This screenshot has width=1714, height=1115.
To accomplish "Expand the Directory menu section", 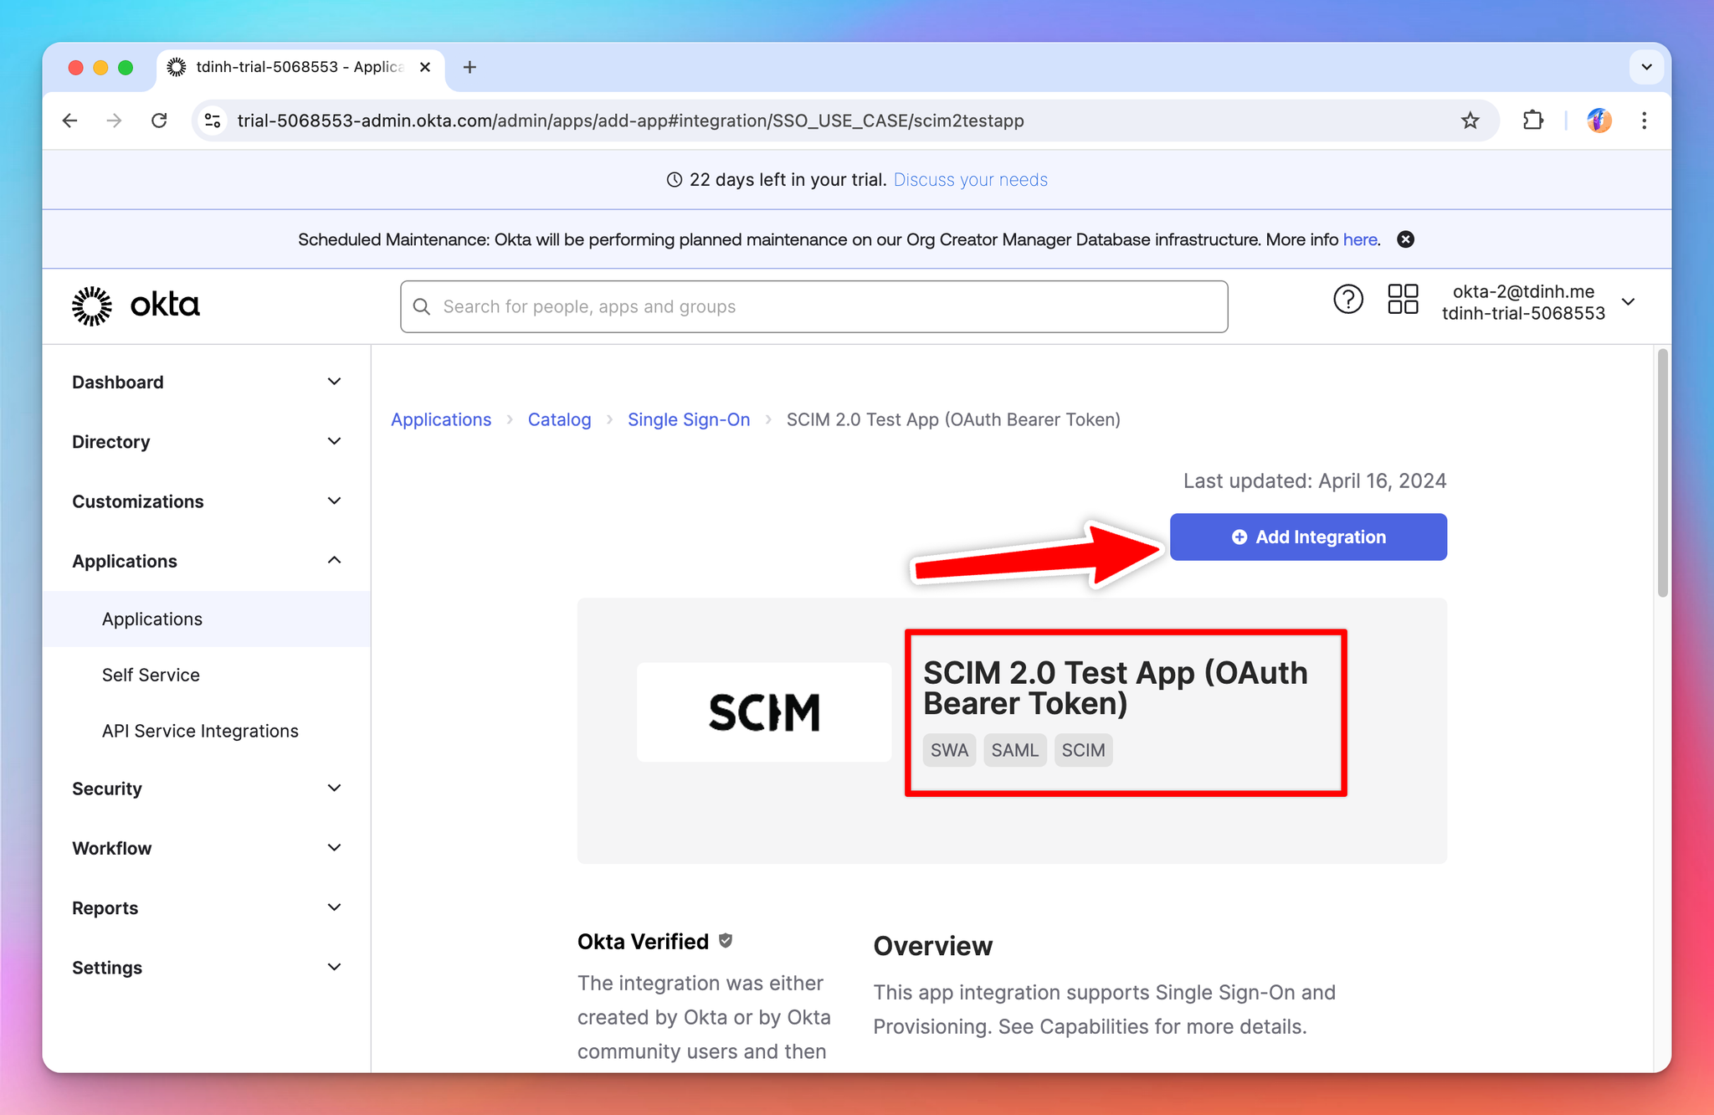I will point(207,442).
